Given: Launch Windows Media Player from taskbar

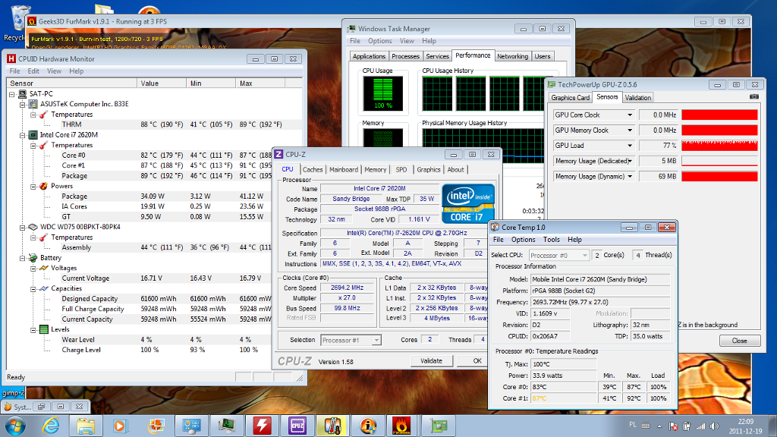Looking at the screenshot, I should pyautogui.click(x=119, y=426).
